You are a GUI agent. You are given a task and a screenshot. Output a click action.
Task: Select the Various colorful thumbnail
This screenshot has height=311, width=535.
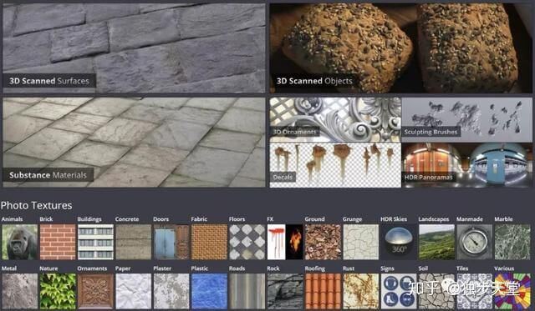[512, 292]
